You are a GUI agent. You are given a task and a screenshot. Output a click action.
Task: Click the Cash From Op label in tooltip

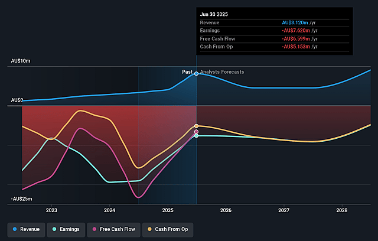[x=217, y=47]
